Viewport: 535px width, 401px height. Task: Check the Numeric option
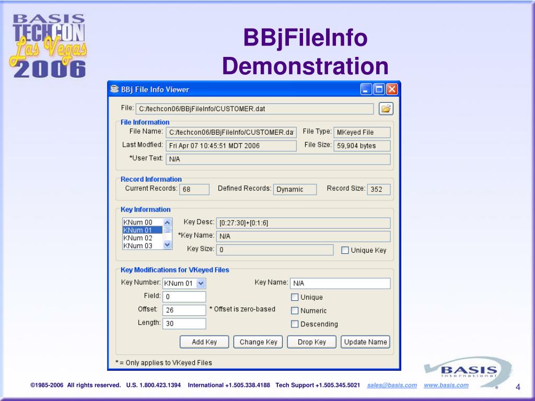295,311
